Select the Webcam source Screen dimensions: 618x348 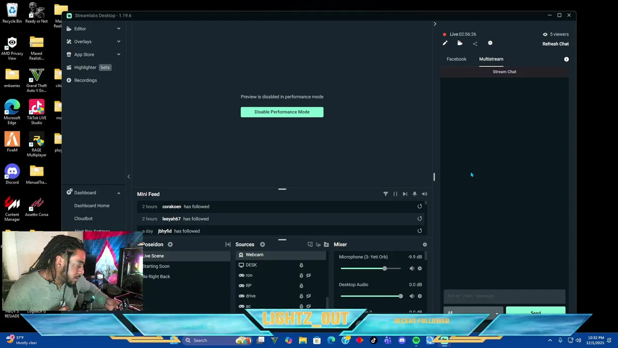tap(281, 255)
